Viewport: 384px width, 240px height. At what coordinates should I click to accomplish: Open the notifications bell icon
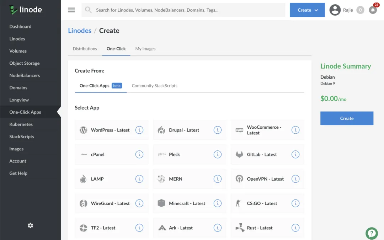[x=373, y=10]
